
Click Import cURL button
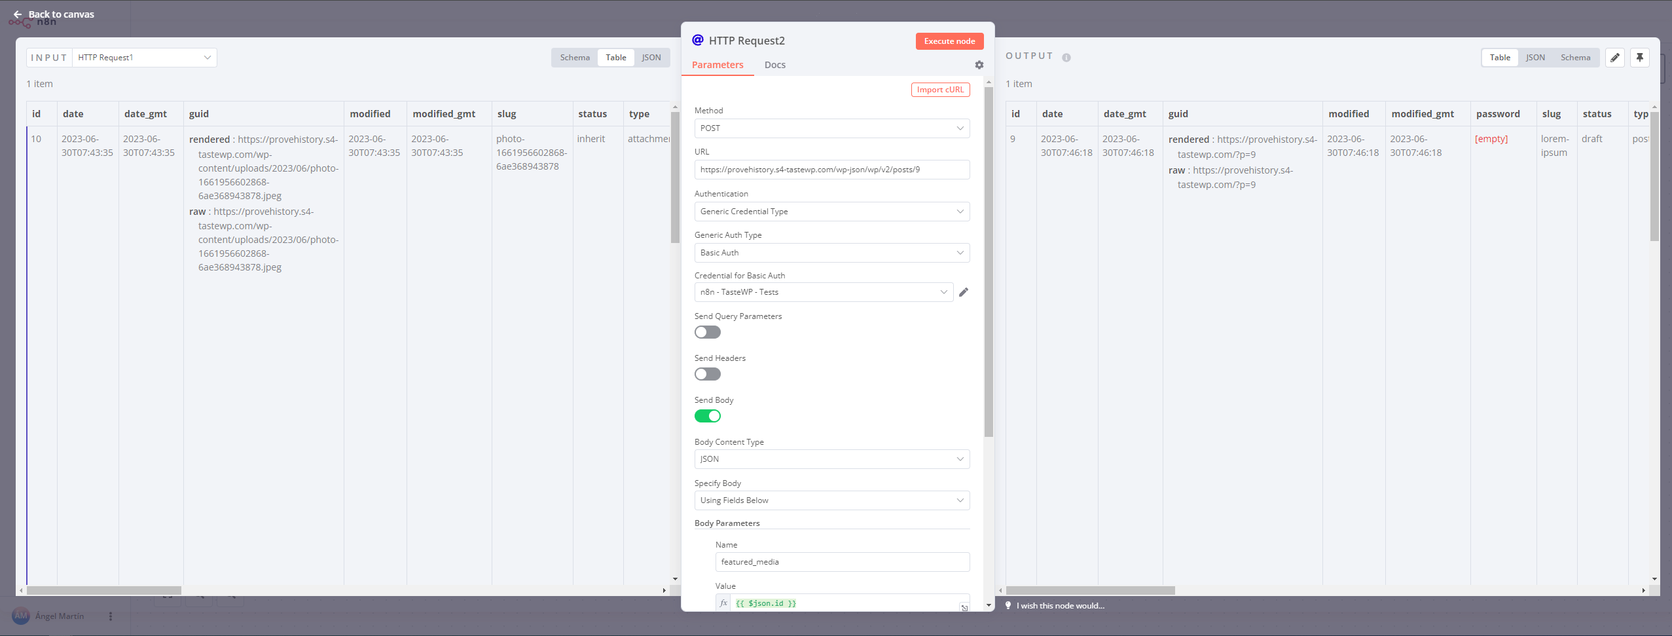[940, 90]
